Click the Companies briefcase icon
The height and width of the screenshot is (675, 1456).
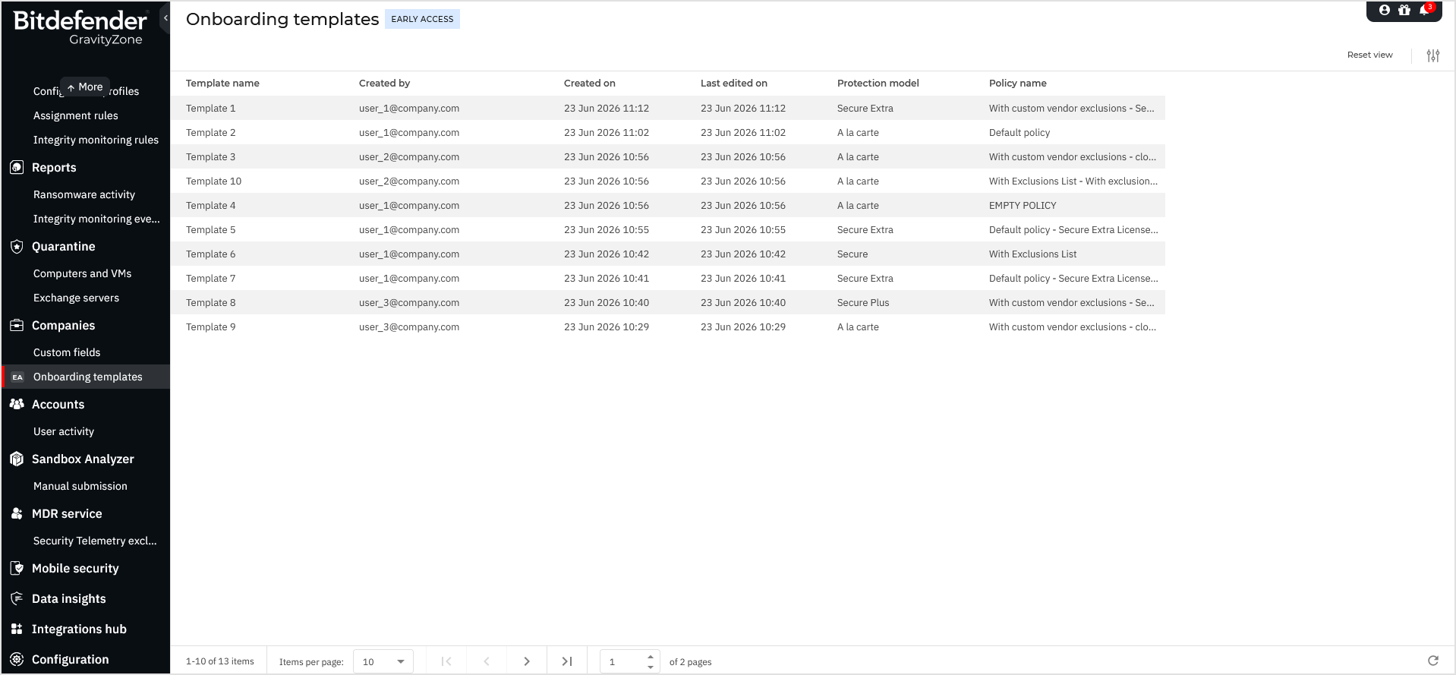pyautogui.click(x=17, y=325)
